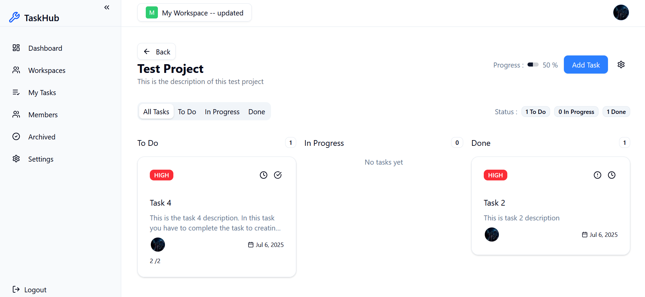This screenshot has width=645, height=297.
Task: Click the clock icon on Task 2 card
Action: click(612, 175)
